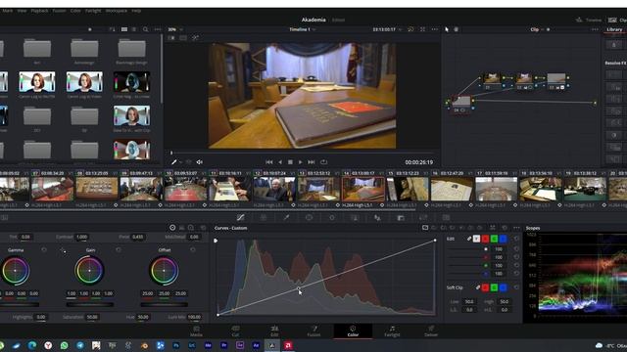Viewport: 627px width, 352px height.
Task: Reset the Gamma wheel
Action: (x=44, y=250)
